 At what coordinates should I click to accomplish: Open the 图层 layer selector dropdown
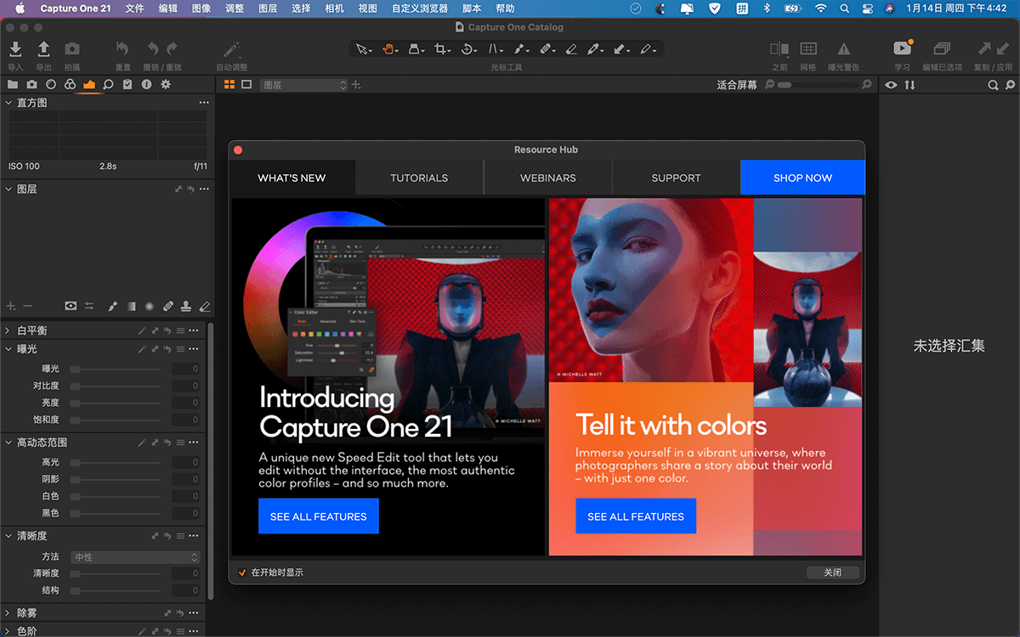tap(304, 85)
